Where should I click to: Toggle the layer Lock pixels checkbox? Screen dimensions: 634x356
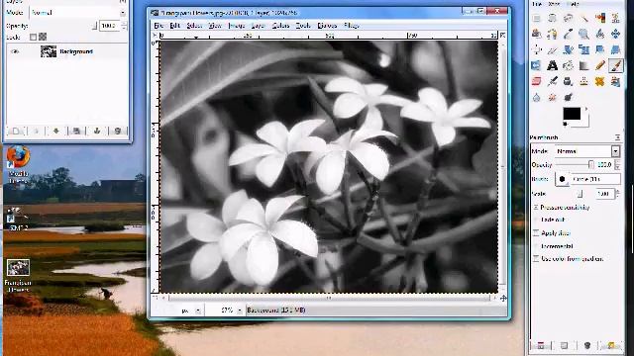pos(33,37)
